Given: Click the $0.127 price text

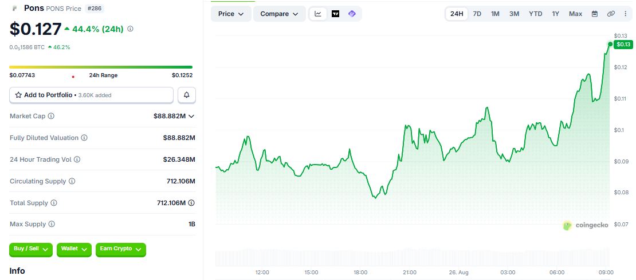Looking at the screenshot, I should pyautogui.click(x=36, y=29).
